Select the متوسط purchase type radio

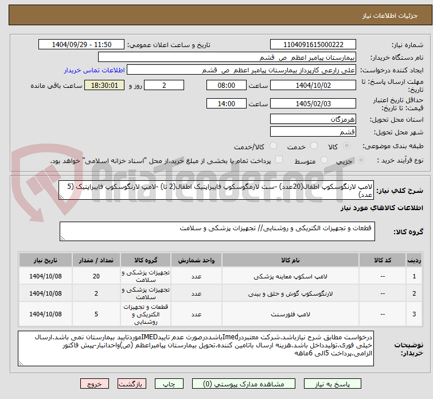coord(324,160)
